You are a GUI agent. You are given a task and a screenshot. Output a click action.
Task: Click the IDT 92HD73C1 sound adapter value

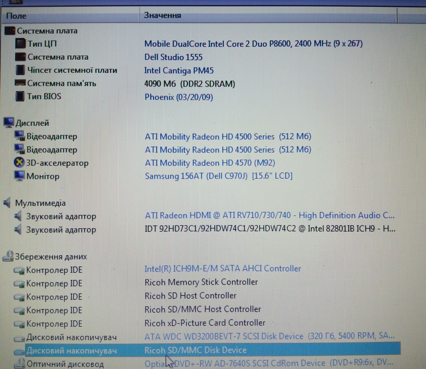pyautogui.click(x=270, y=229)
